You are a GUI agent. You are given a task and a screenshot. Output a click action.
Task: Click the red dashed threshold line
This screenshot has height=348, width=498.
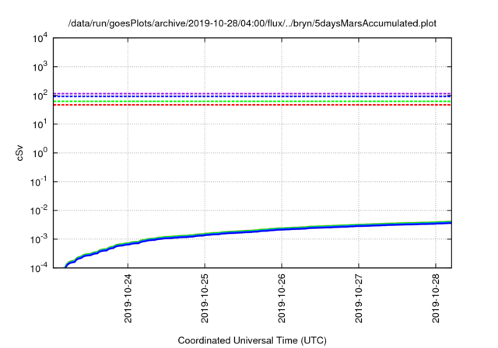[252, 105]
